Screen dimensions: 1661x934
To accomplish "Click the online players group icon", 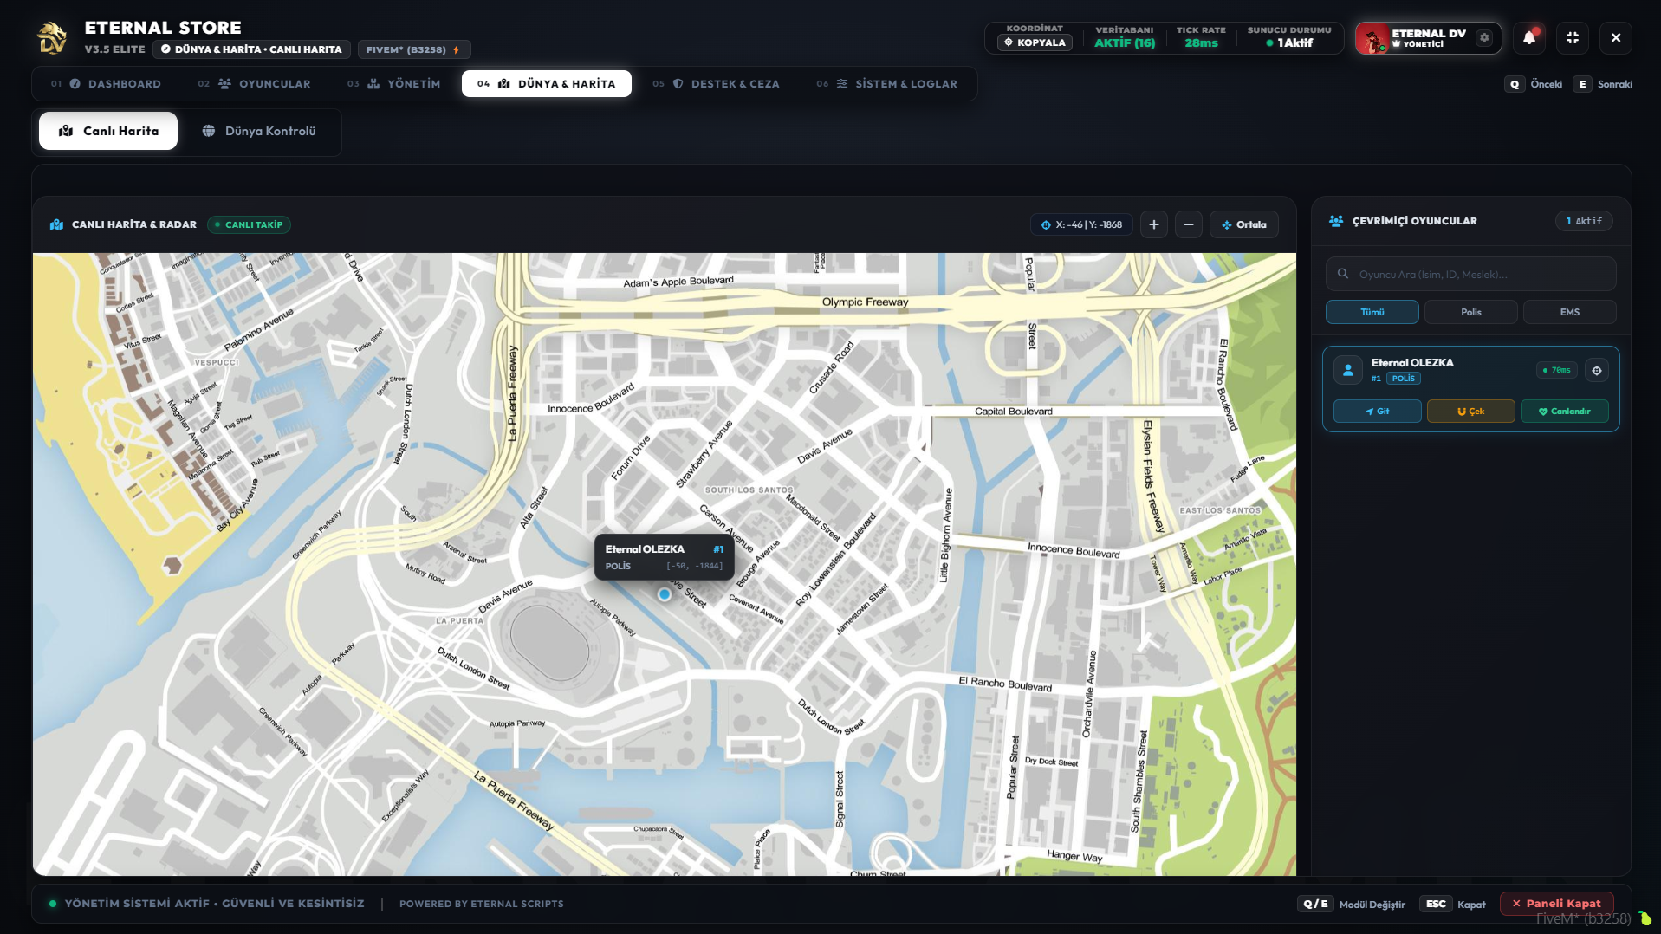I will click(1336, 222).
